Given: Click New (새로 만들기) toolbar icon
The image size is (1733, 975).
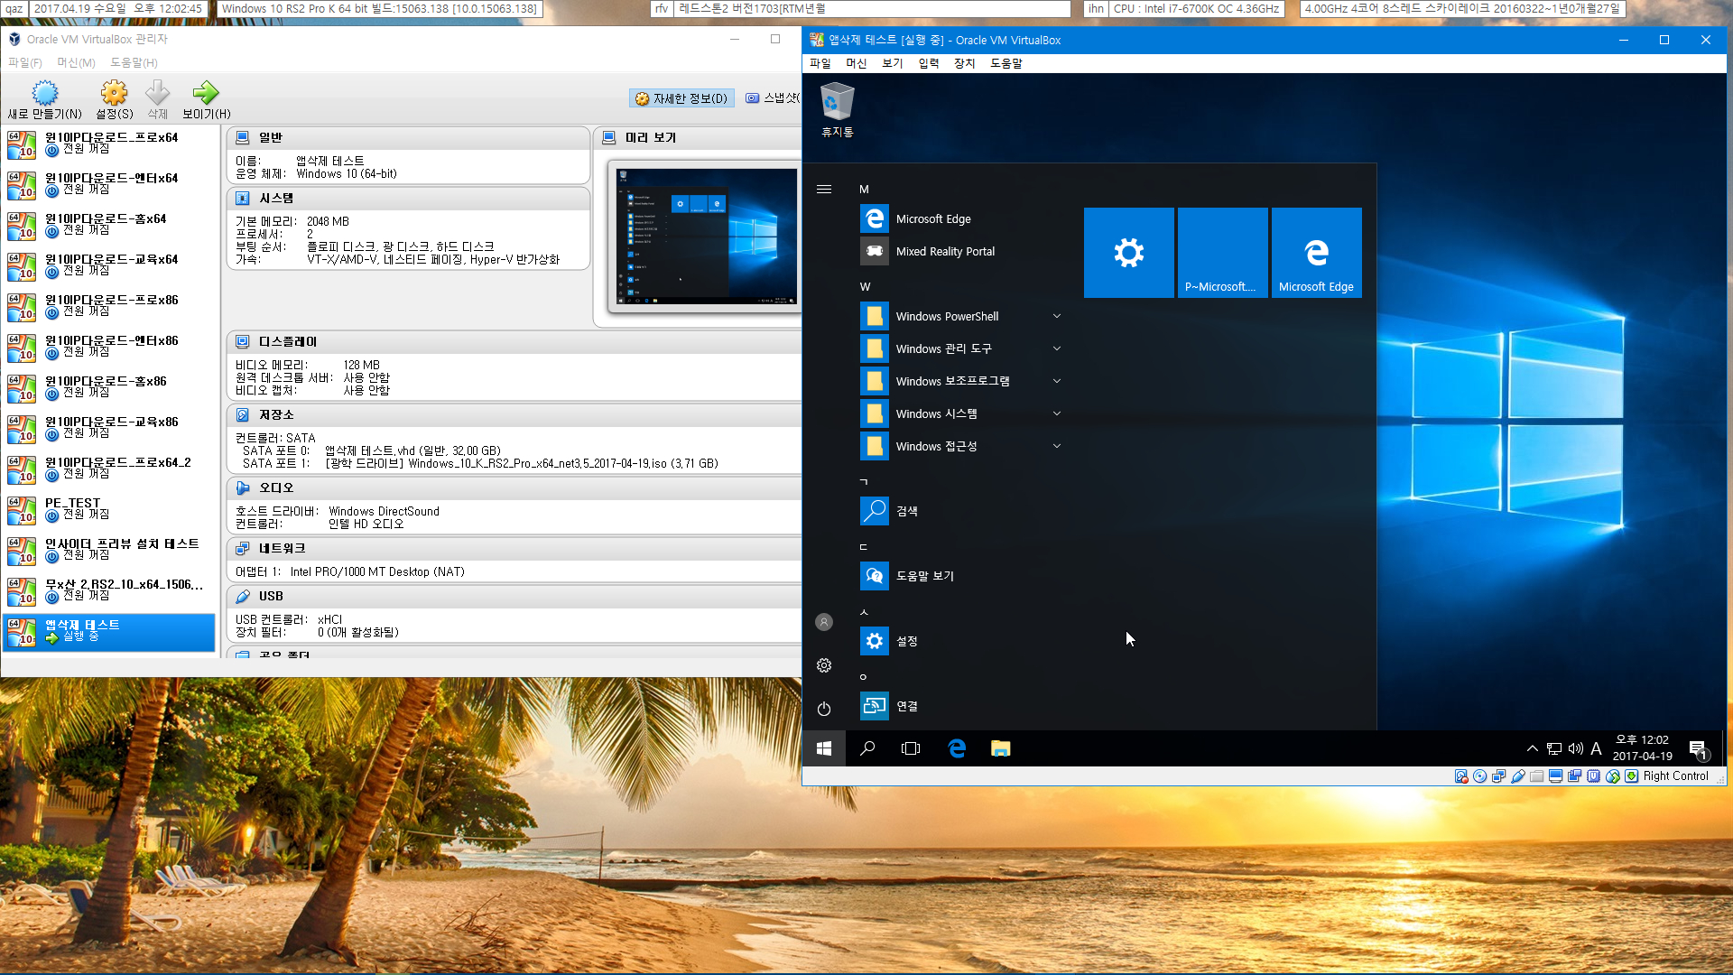Looking at the screenshot, I should coord(44,93).
